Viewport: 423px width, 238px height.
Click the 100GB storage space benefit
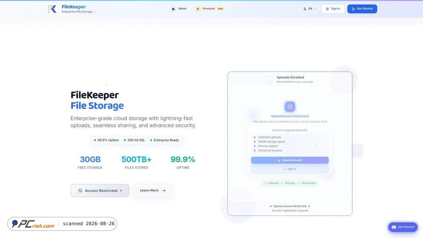[x=271, y=141]
